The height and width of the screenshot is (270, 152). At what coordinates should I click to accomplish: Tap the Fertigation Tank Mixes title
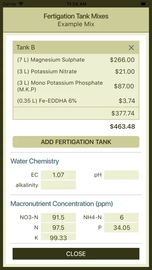76,16
